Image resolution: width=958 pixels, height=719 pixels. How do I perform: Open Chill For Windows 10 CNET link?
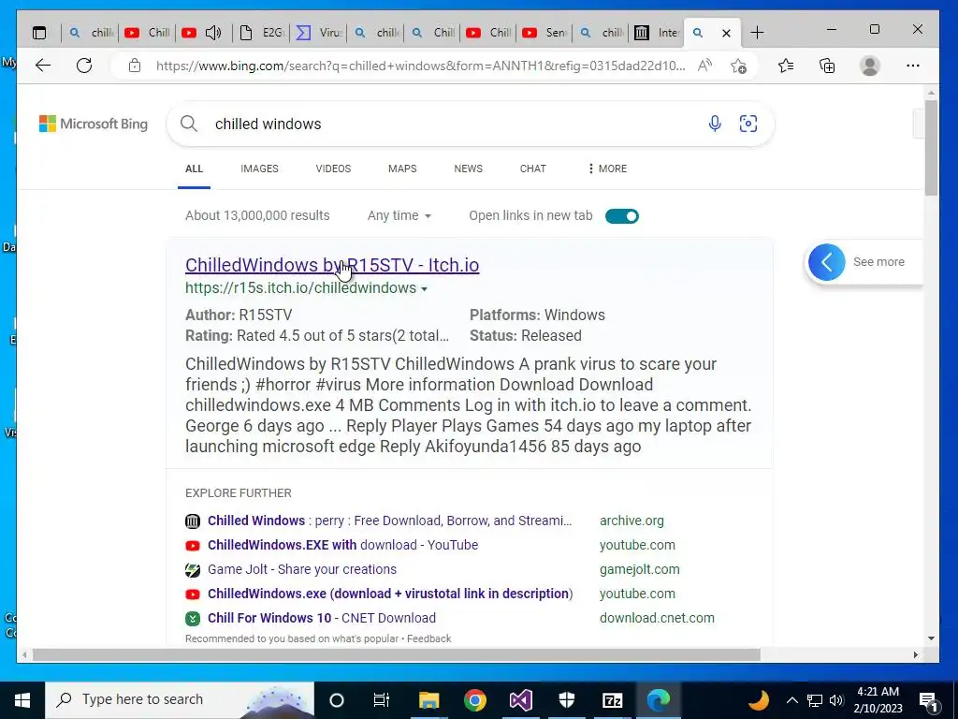coord(322,618)
